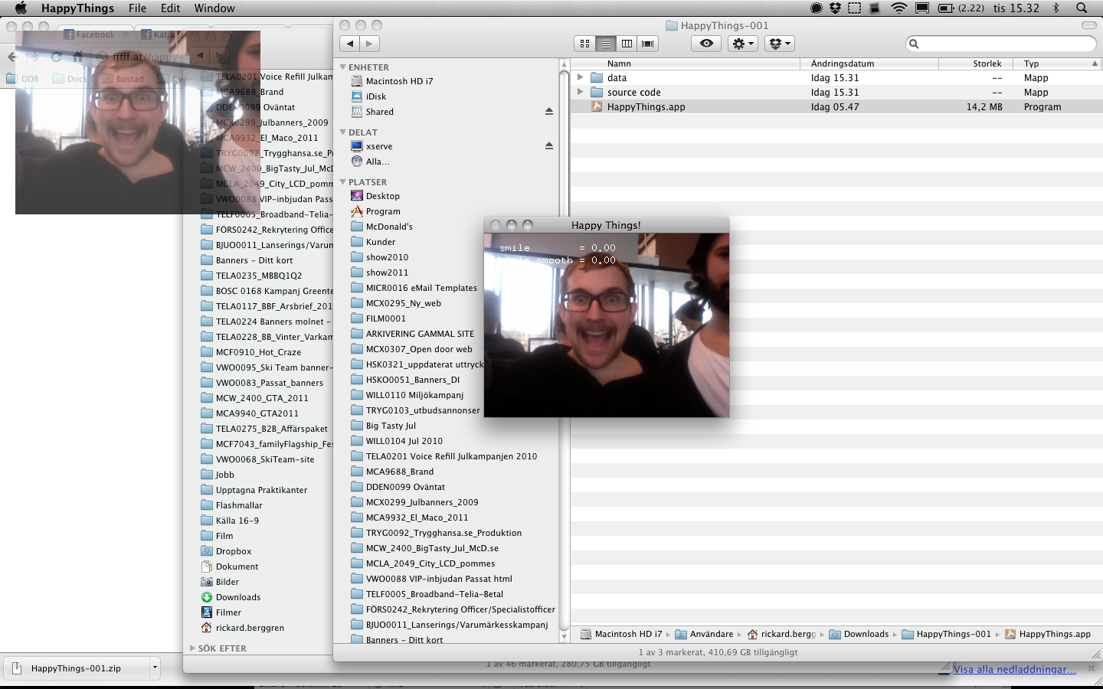Click the Quick Look eye button

click(706, 44)
